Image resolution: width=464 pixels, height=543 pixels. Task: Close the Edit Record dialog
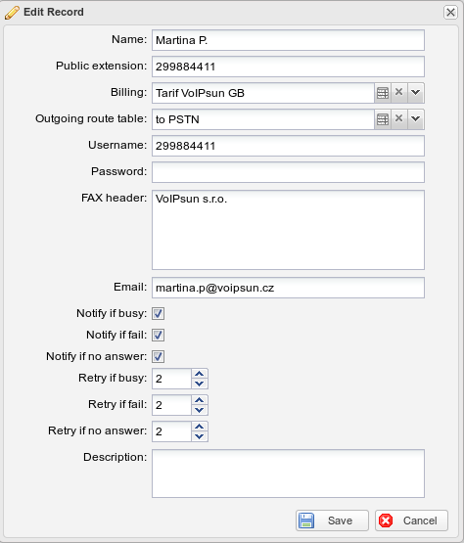tap(450, 13)
